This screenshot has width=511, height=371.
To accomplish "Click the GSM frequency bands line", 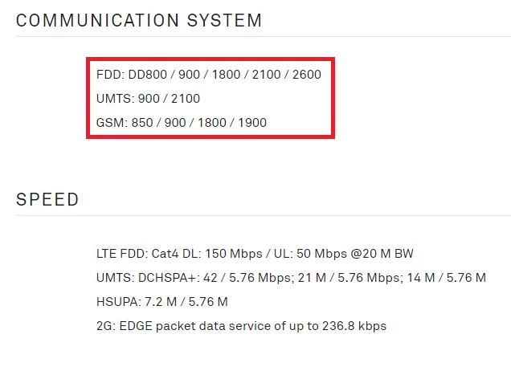I will (181, 123).
